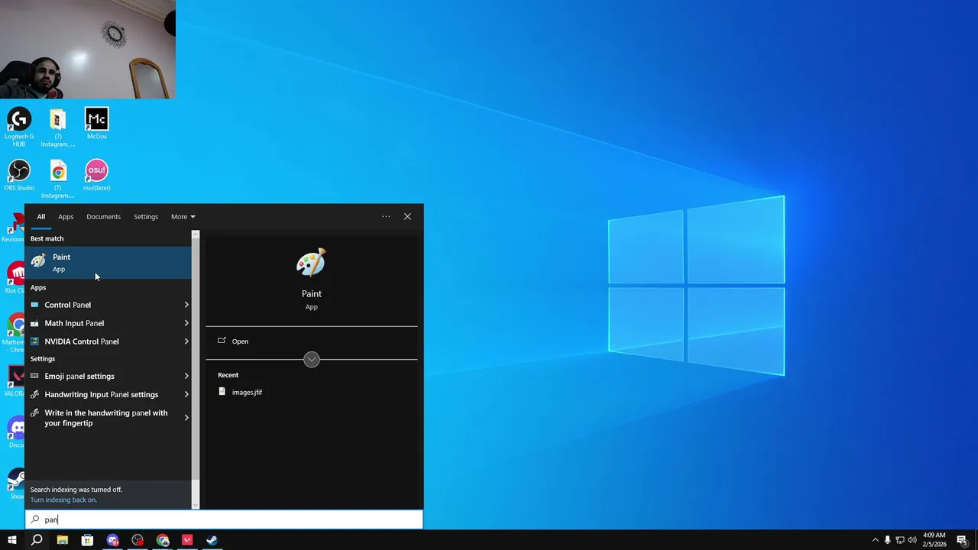Click the Math Input Panel icon
This screenshot has width=978, height=550.
[34, 323]
